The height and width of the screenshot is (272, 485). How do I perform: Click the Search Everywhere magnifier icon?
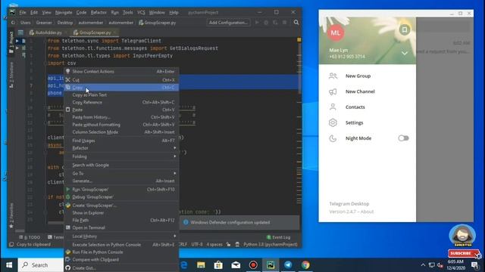296,23
